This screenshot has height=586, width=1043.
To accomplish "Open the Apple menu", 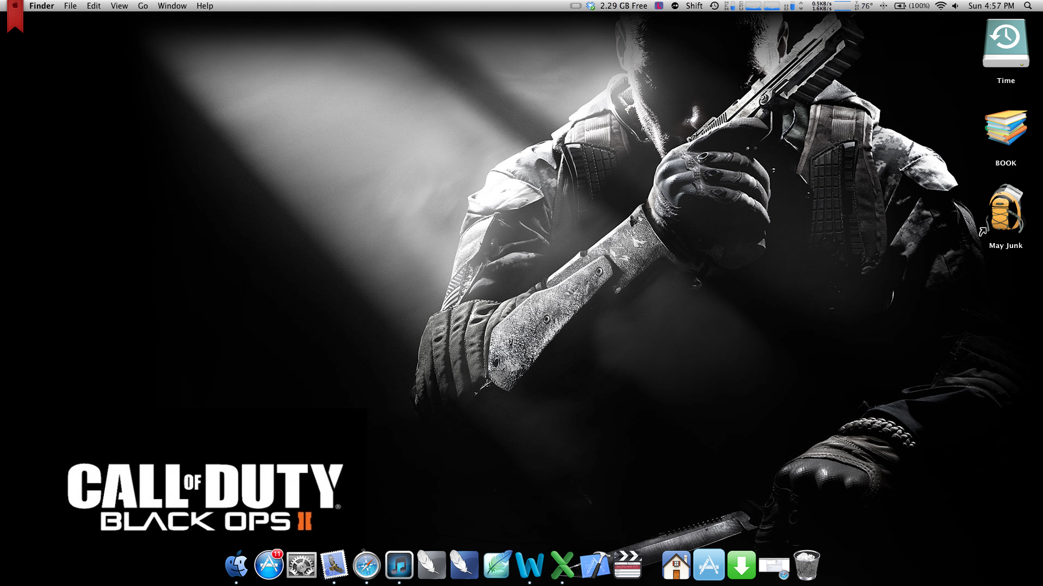I will [15, 5].
